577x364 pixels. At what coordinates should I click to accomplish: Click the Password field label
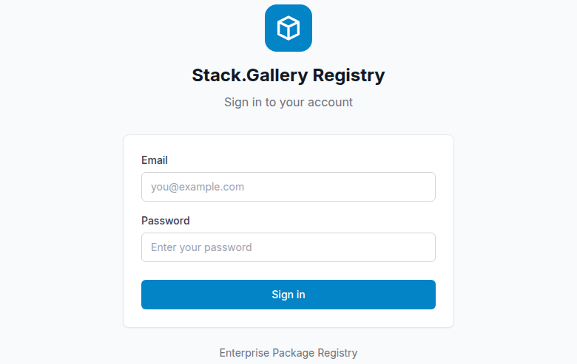coord(166,221)
